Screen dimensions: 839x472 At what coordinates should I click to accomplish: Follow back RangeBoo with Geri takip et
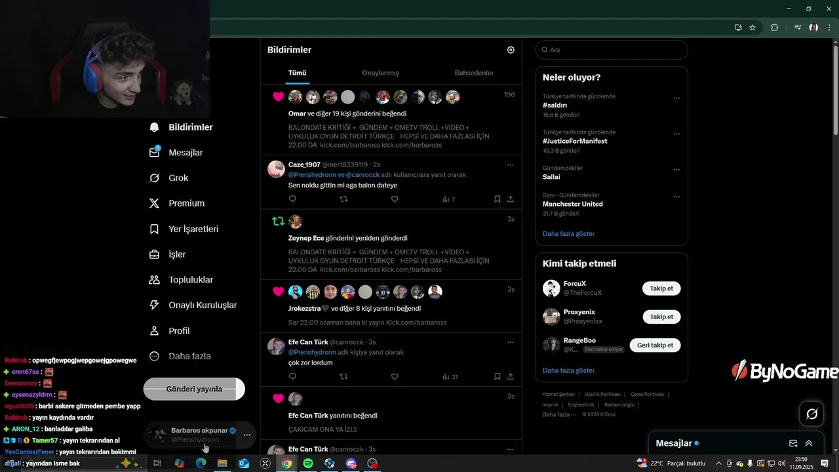pos(655,345)
